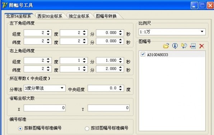The height and width of the screenshot is (135, 214).
Task: Increase 左下角 经度 seconds value
Action: click(x=120, y=31)
